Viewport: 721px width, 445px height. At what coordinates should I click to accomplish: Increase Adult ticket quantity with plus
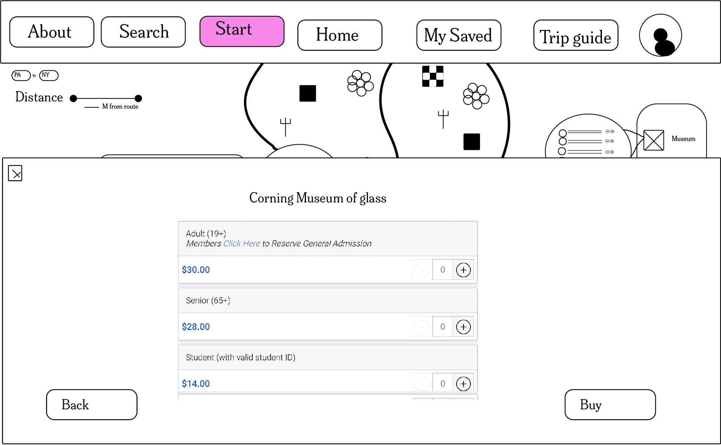pos(463,270)
